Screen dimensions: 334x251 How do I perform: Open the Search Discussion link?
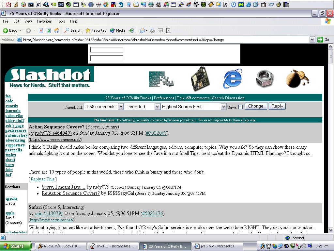point(228,98)
